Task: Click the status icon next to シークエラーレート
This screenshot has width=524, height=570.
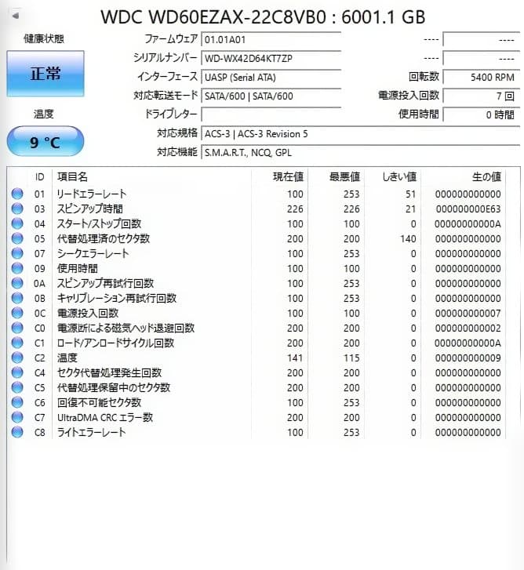Action: point(17,253)
